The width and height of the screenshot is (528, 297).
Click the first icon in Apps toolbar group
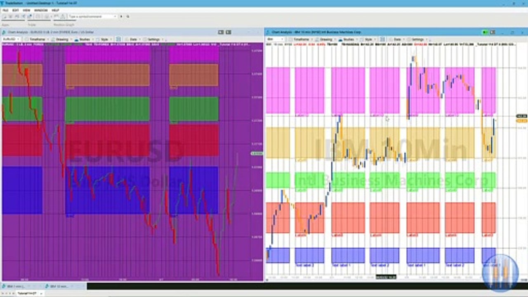tap(4, 16)
